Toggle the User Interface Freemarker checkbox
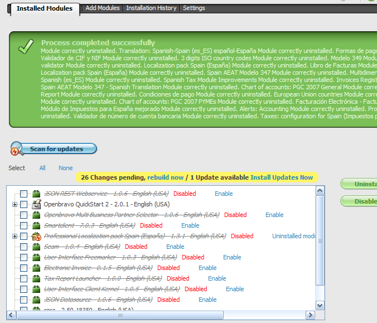 pyautogui.click(x=23, y=257)
